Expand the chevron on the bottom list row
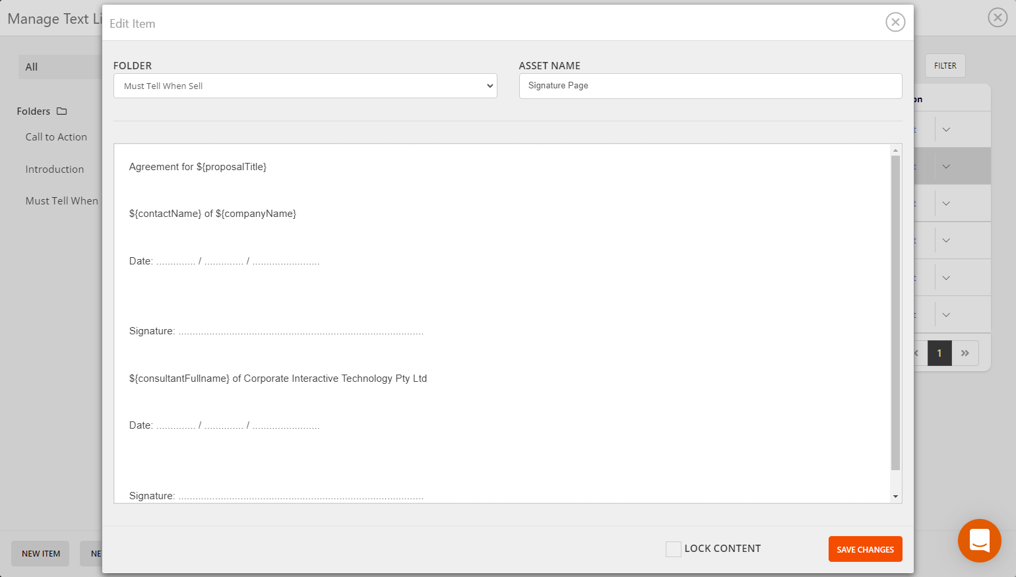Screen dimensions: 1016x577 tap(946, 314)
